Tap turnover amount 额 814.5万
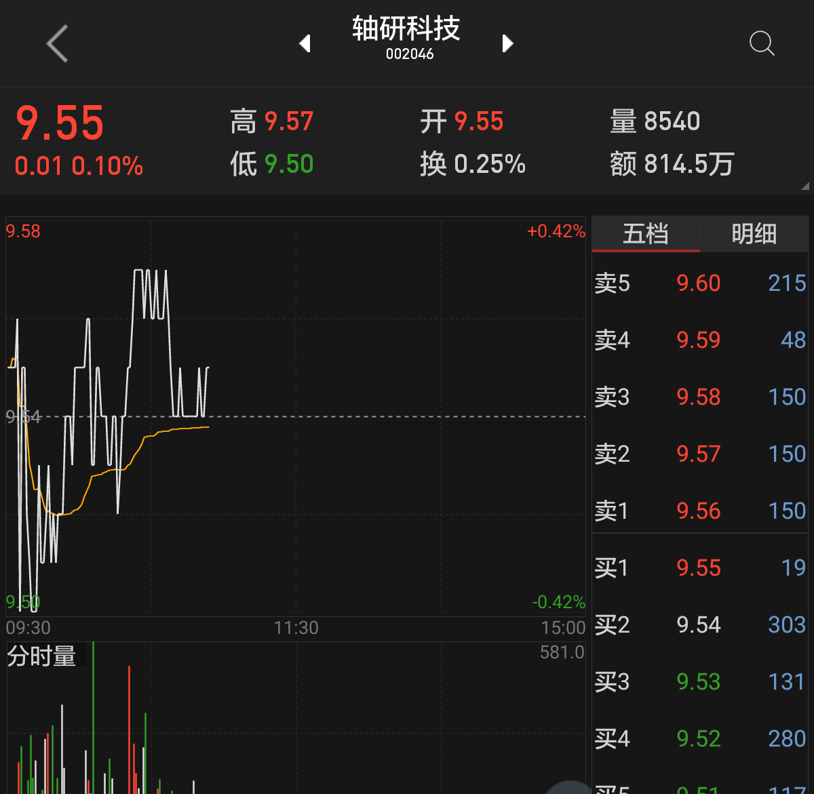 coord(672,164)
